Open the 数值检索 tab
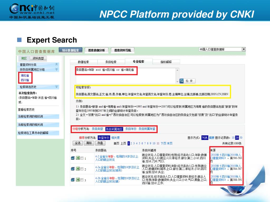 click(x=84, y=62)
